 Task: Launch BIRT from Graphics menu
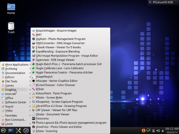click(x=70, y=35)
